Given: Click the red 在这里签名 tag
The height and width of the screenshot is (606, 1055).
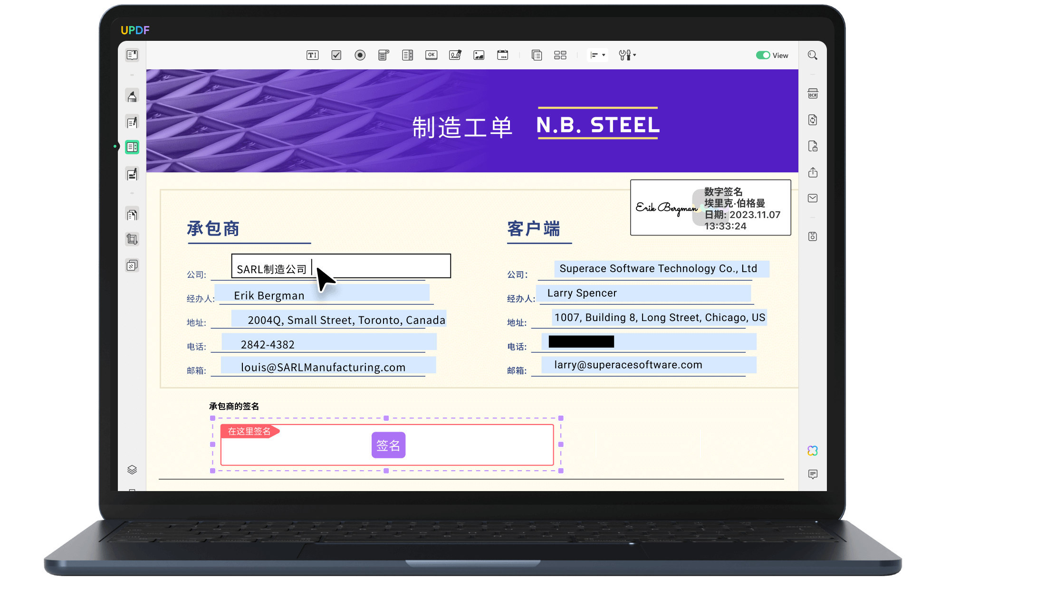Looking at the screenshot, I should [250, 431].
